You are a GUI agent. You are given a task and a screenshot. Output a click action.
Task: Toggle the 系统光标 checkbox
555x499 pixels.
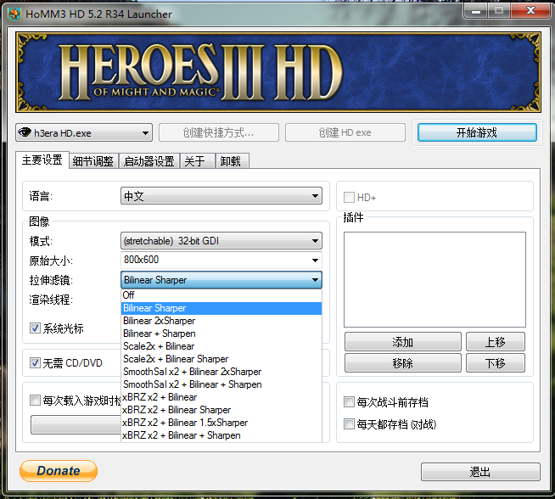(x=36, y=328)
